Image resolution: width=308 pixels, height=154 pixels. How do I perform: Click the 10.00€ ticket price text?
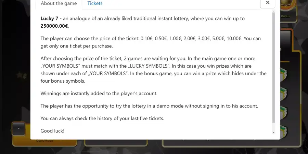point(234,39)
